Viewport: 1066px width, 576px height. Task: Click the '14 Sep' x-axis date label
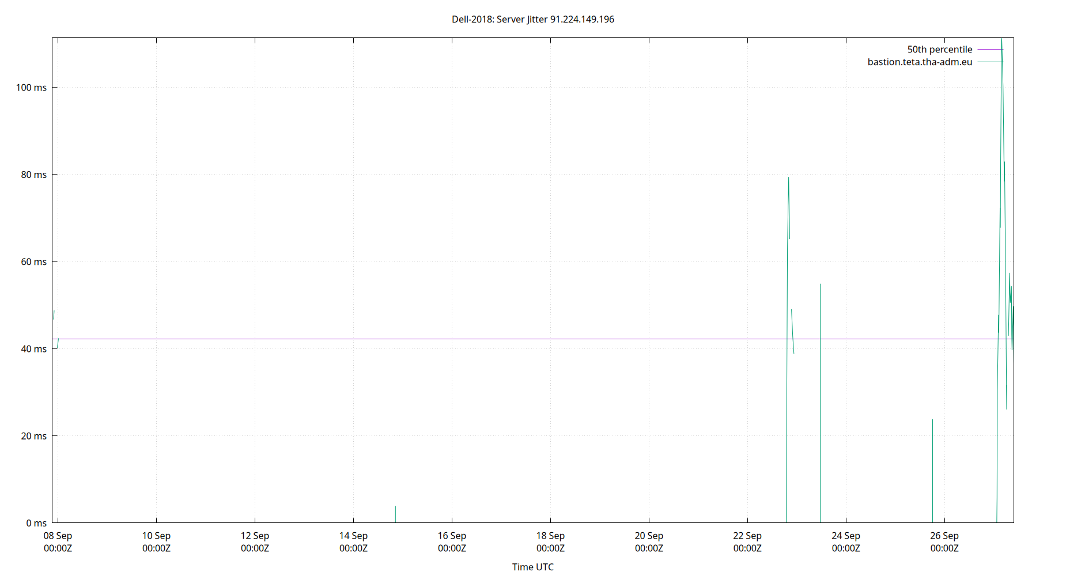pyautogui.click(x=354, y=536)
